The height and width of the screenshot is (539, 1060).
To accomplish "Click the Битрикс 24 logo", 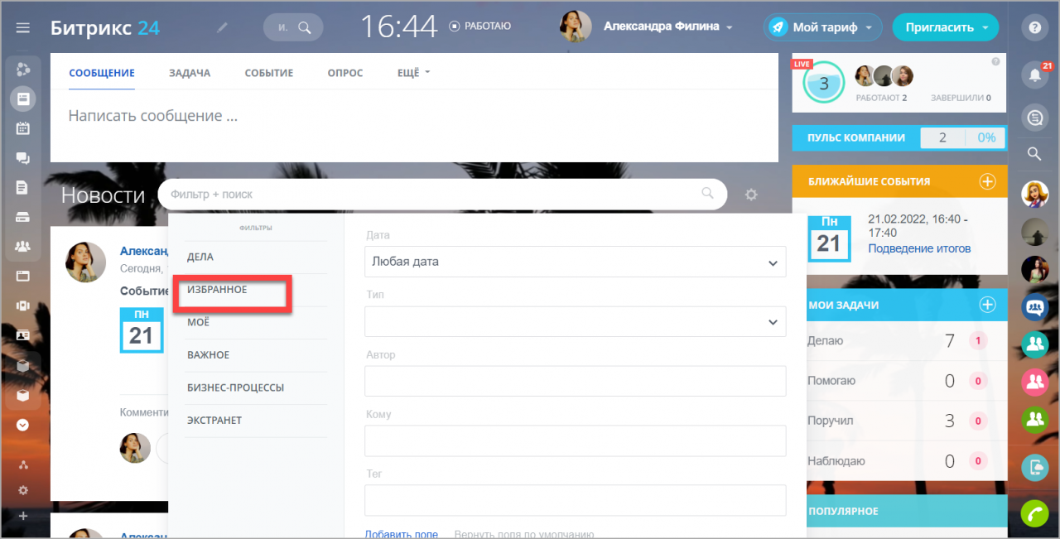I will pos(105,27).
